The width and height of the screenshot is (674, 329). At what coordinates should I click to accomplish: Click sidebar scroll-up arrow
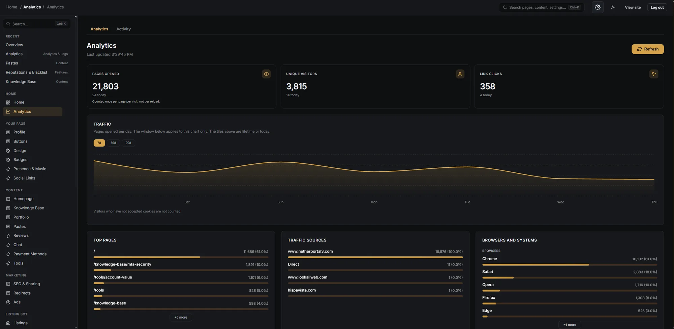click(x=75, y=17)
